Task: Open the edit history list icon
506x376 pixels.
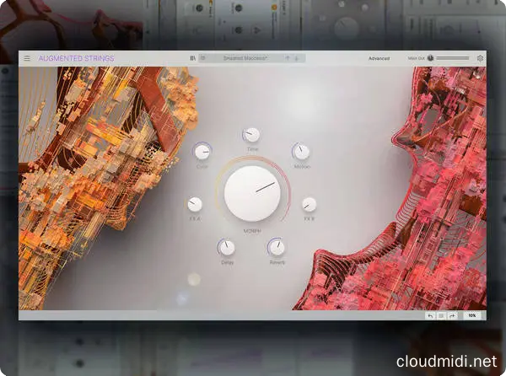Action: (441, 314)
